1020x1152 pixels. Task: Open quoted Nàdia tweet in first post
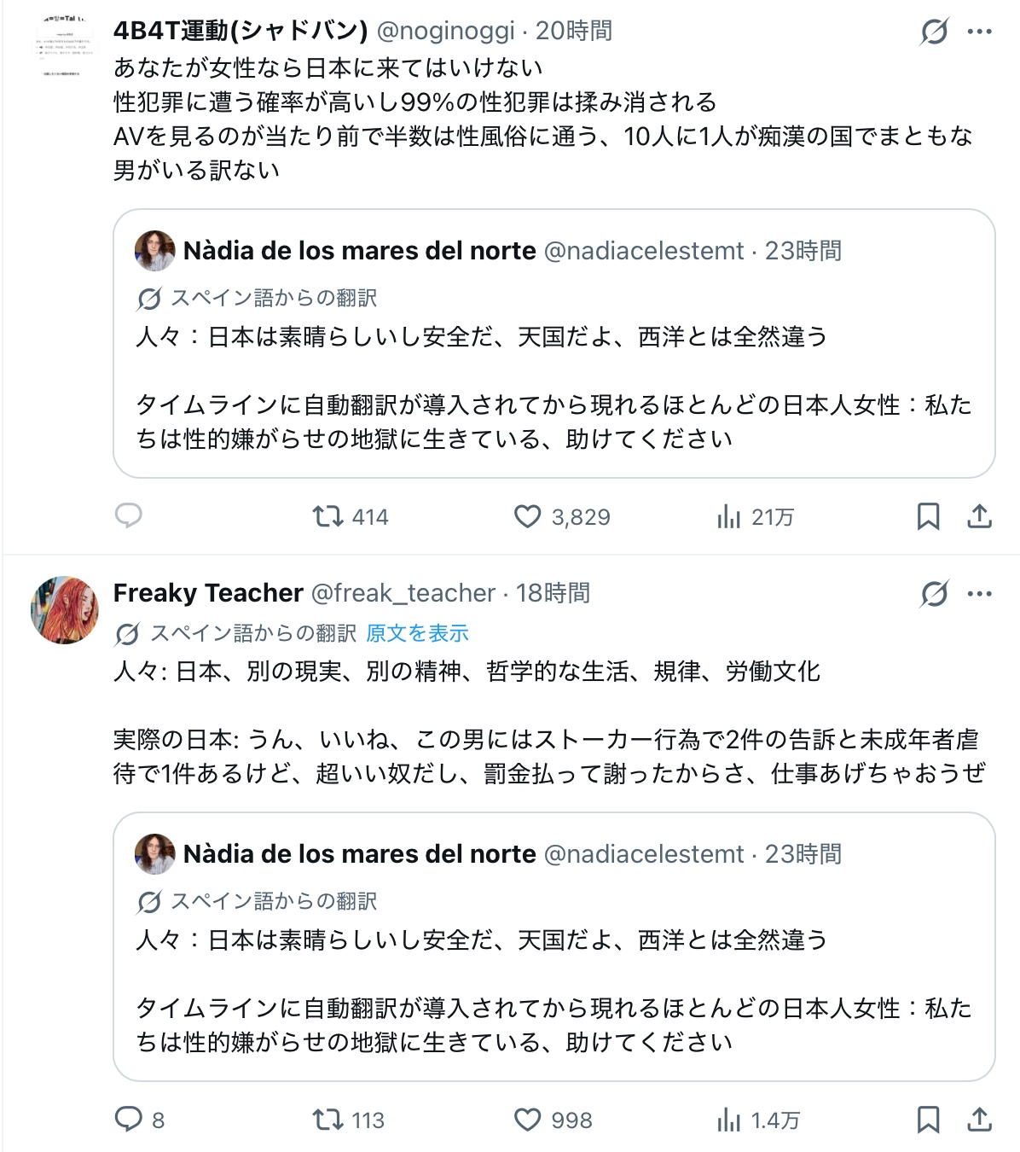click(554, 343)
